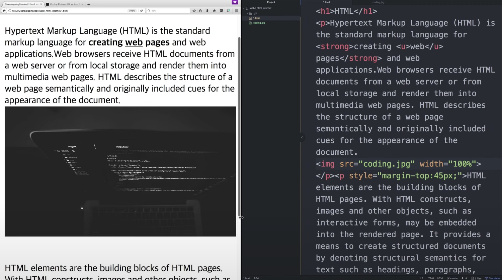Open a new browser tab with the plus

(89, 4)
